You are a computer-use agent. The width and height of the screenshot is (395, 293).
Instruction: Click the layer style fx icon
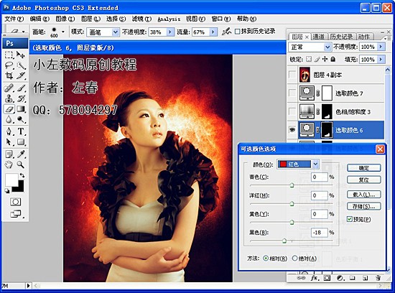pos(314,278)
